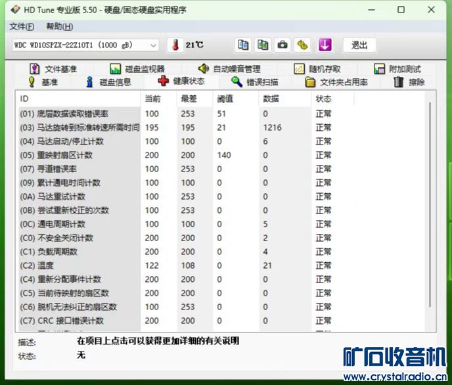This screenshot has height=385, width=452.
Task: Click the 文件基准 tab icon
Action: click(x=35, y=69)
